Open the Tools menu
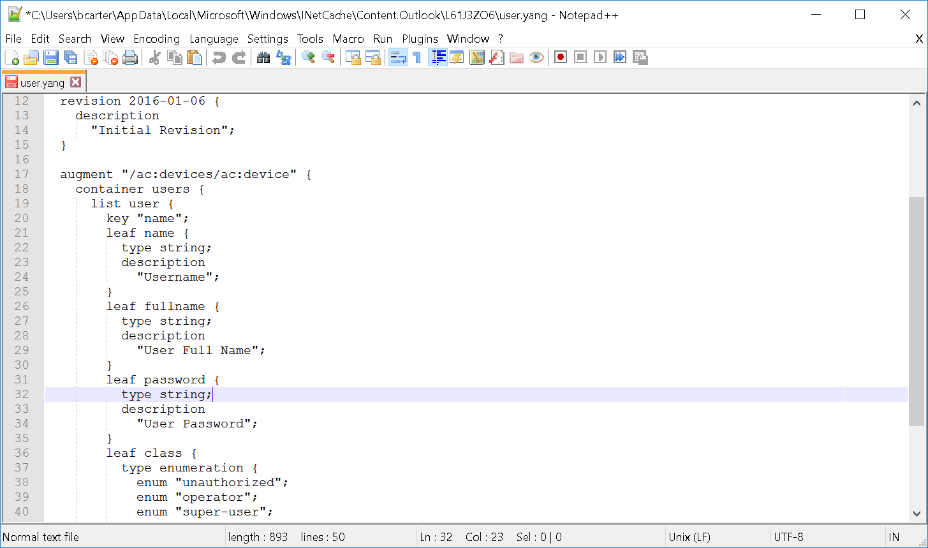928x548 pixels. 311,39
